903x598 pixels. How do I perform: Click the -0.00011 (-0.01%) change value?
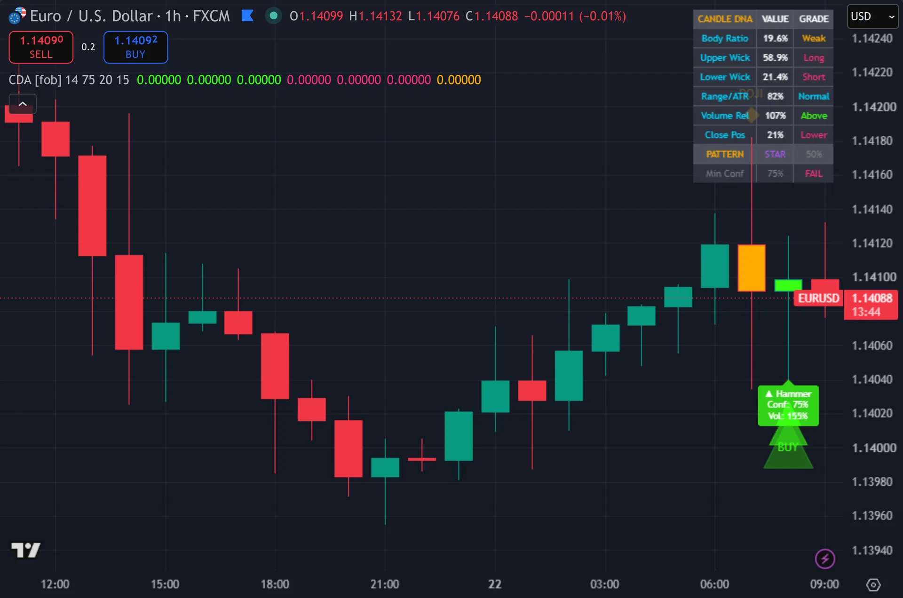click(575, 16)
